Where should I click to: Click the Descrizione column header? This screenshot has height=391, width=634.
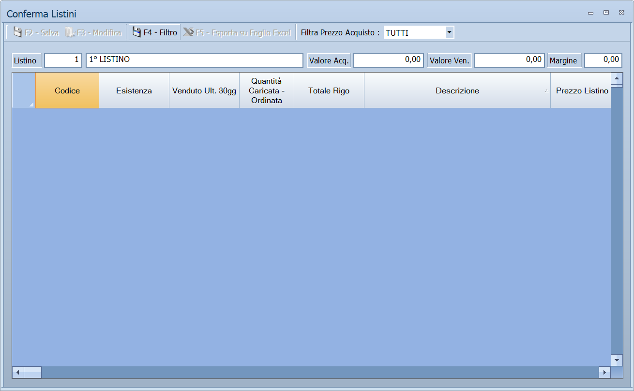[457, 90]
